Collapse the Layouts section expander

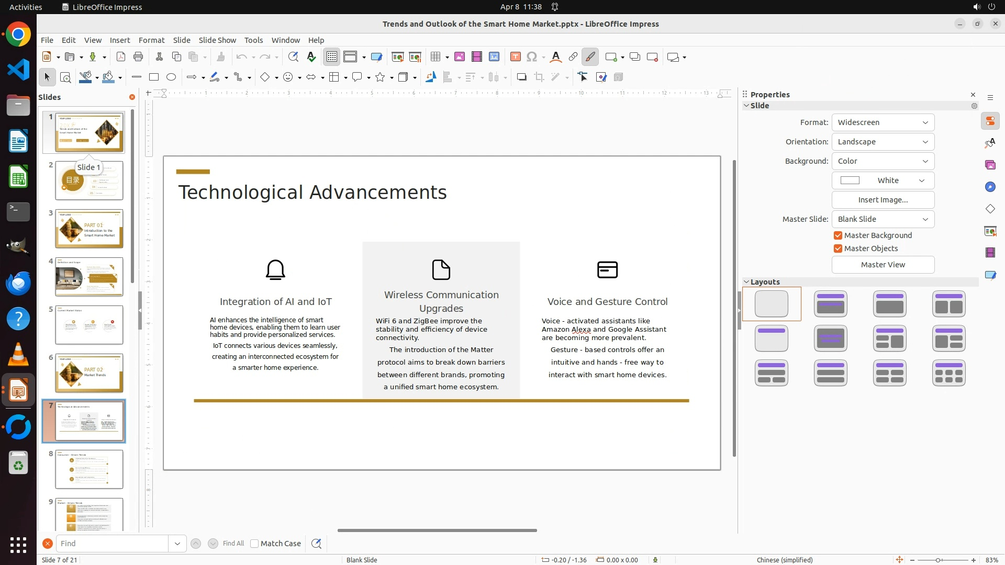pyautogui.click(x=746, y=282)
